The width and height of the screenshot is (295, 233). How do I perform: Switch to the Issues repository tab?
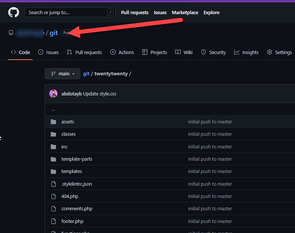pyautogui.click(x=48, y=53)
